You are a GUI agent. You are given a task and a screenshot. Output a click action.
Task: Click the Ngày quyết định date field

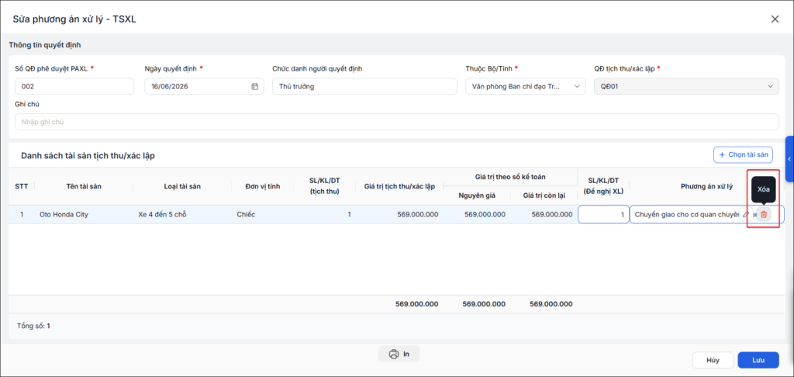click(x=204, y=86)
